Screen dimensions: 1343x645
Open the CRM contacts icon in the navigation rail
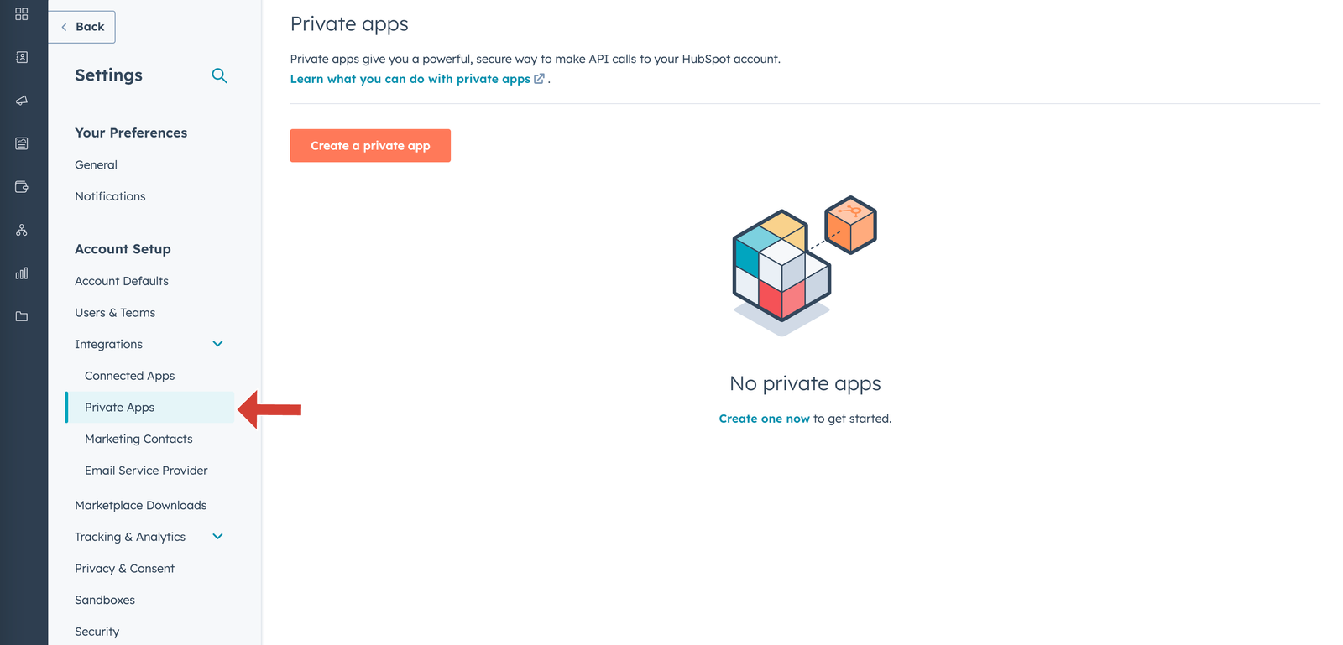[21, 57]
